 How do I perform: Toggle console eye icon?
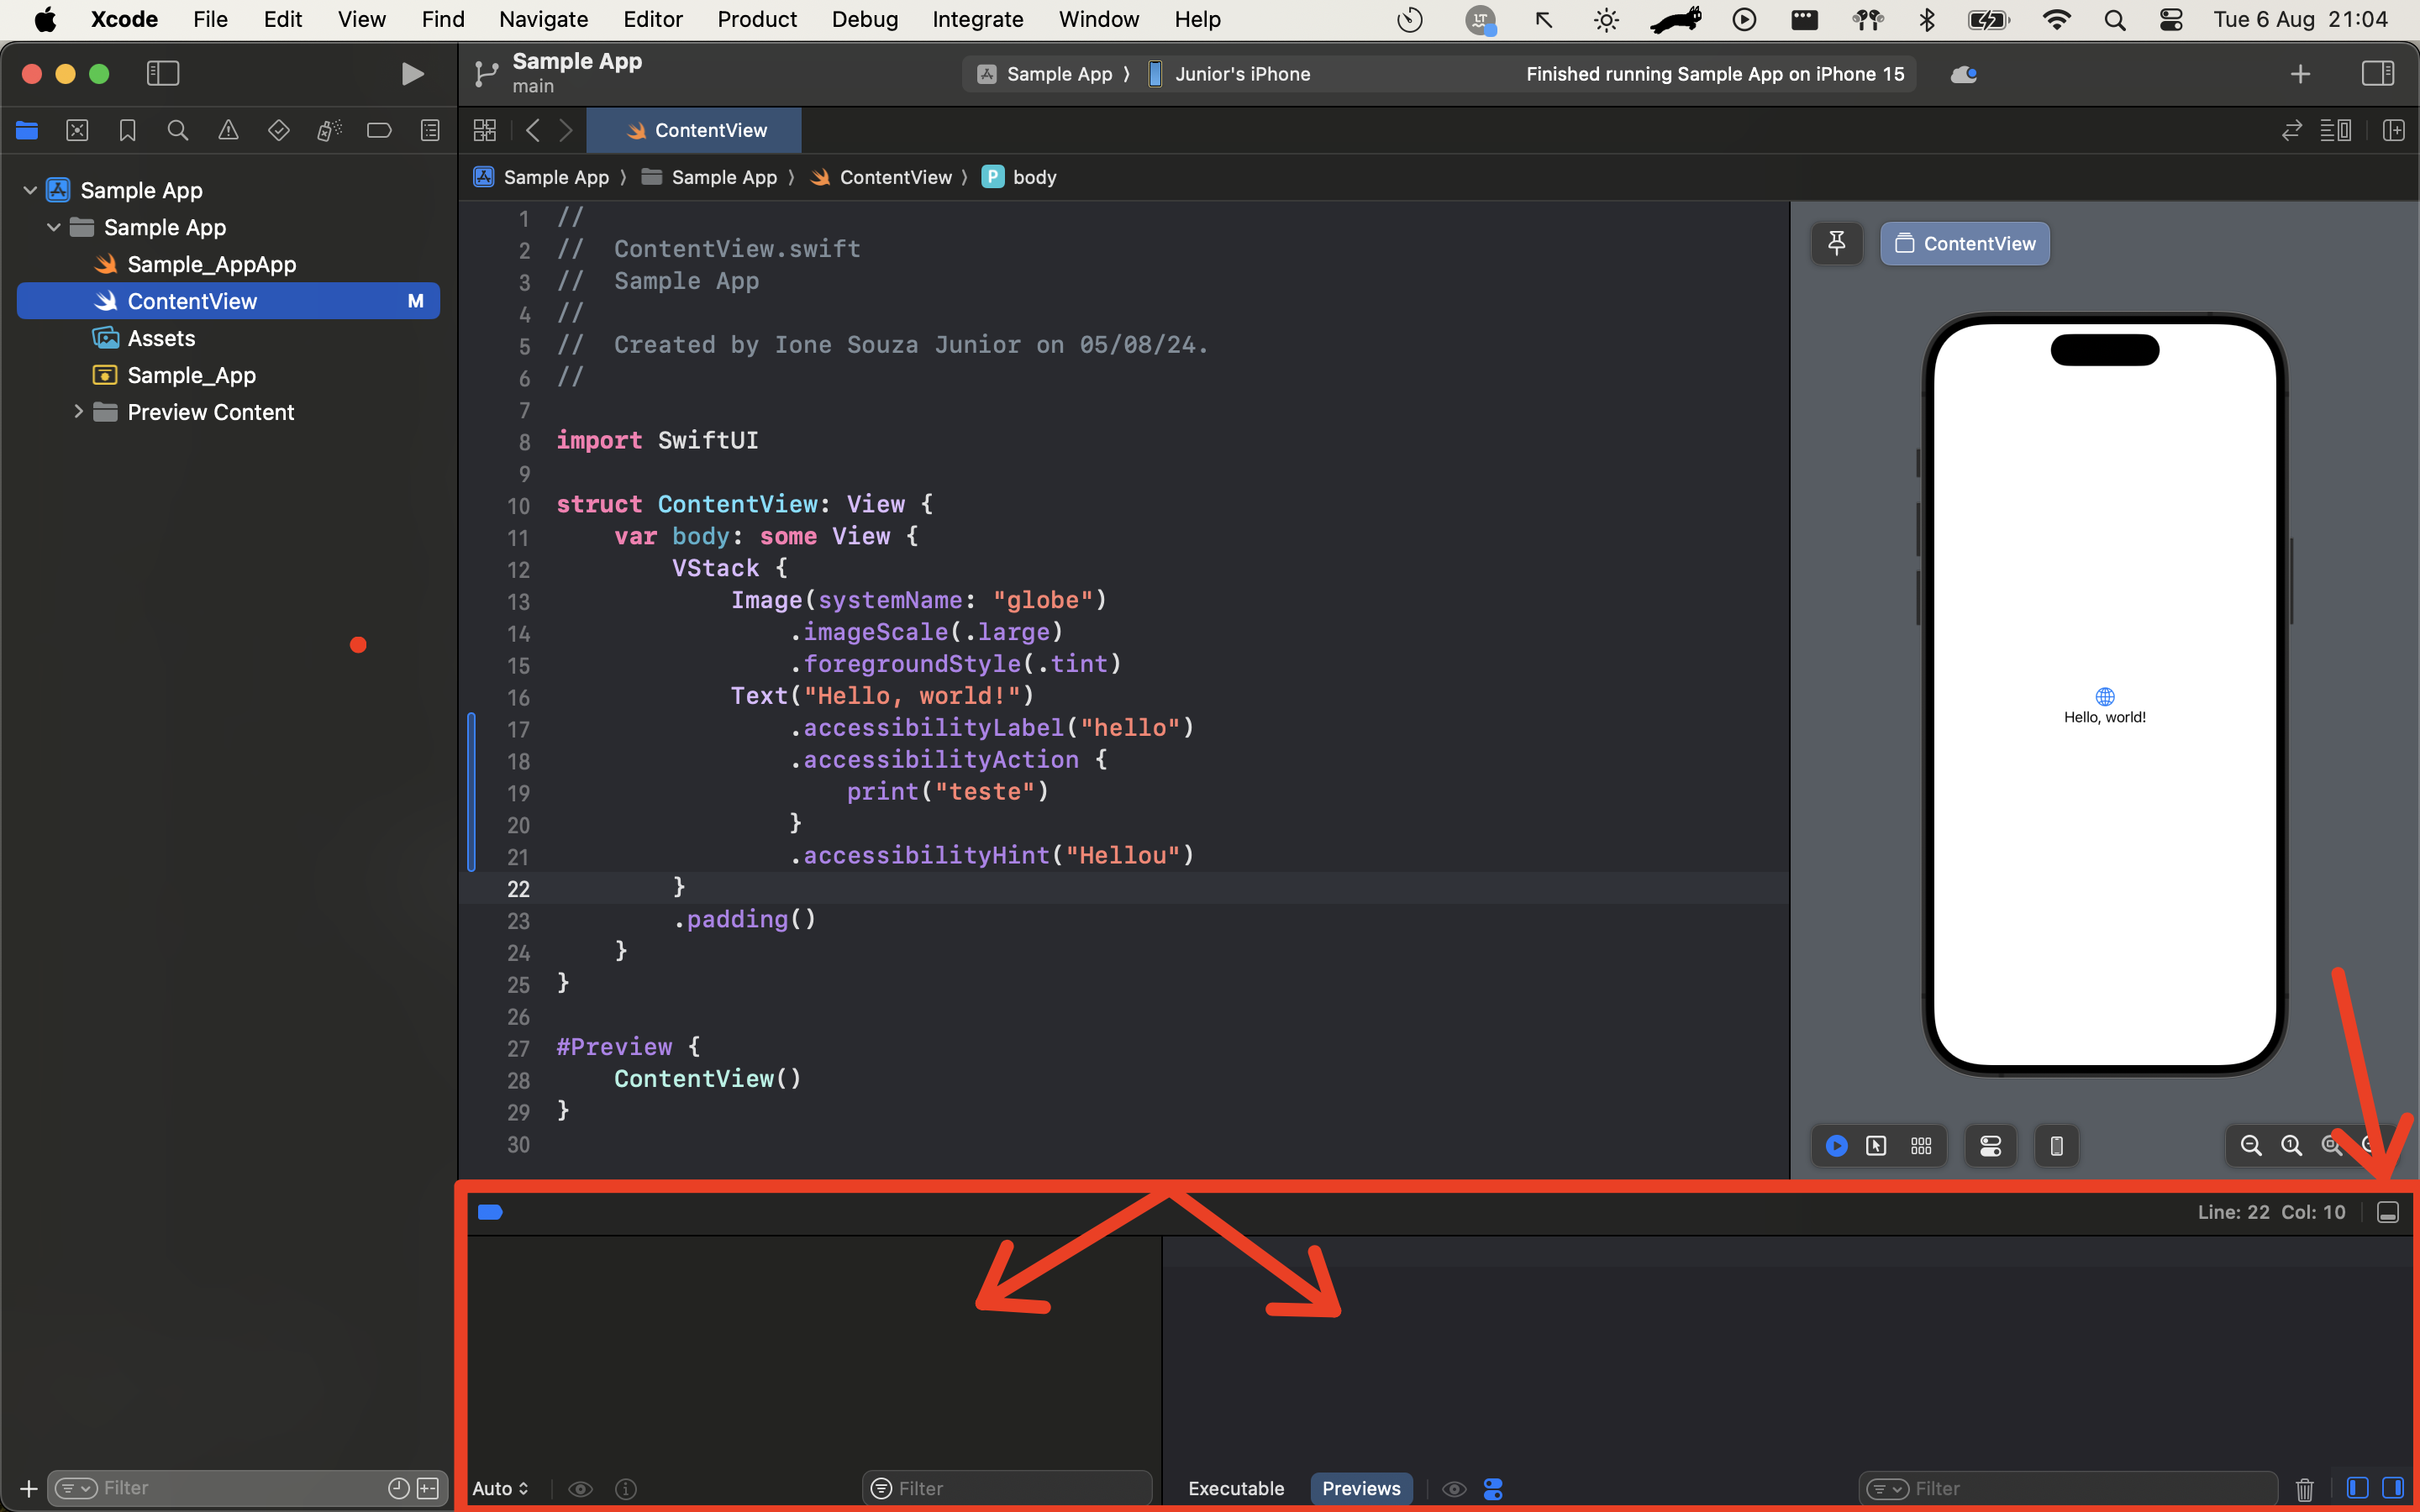tap(1454, 1489)
